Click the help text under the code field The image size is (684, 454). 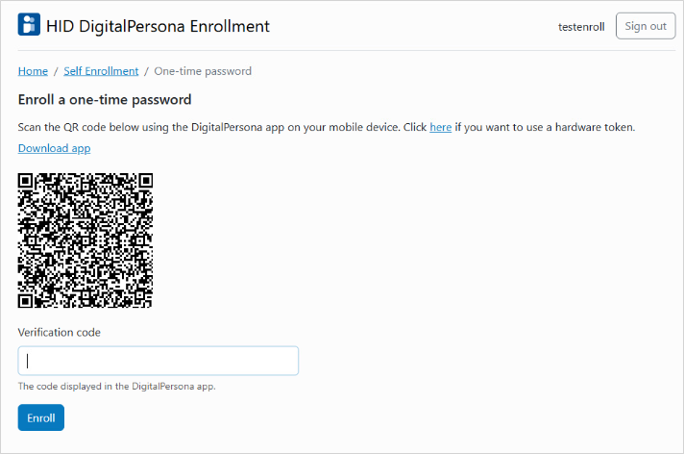coord(116,387)
